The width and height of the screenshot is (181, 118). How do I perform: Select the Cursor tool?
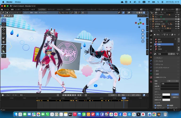tap(4, 25)
